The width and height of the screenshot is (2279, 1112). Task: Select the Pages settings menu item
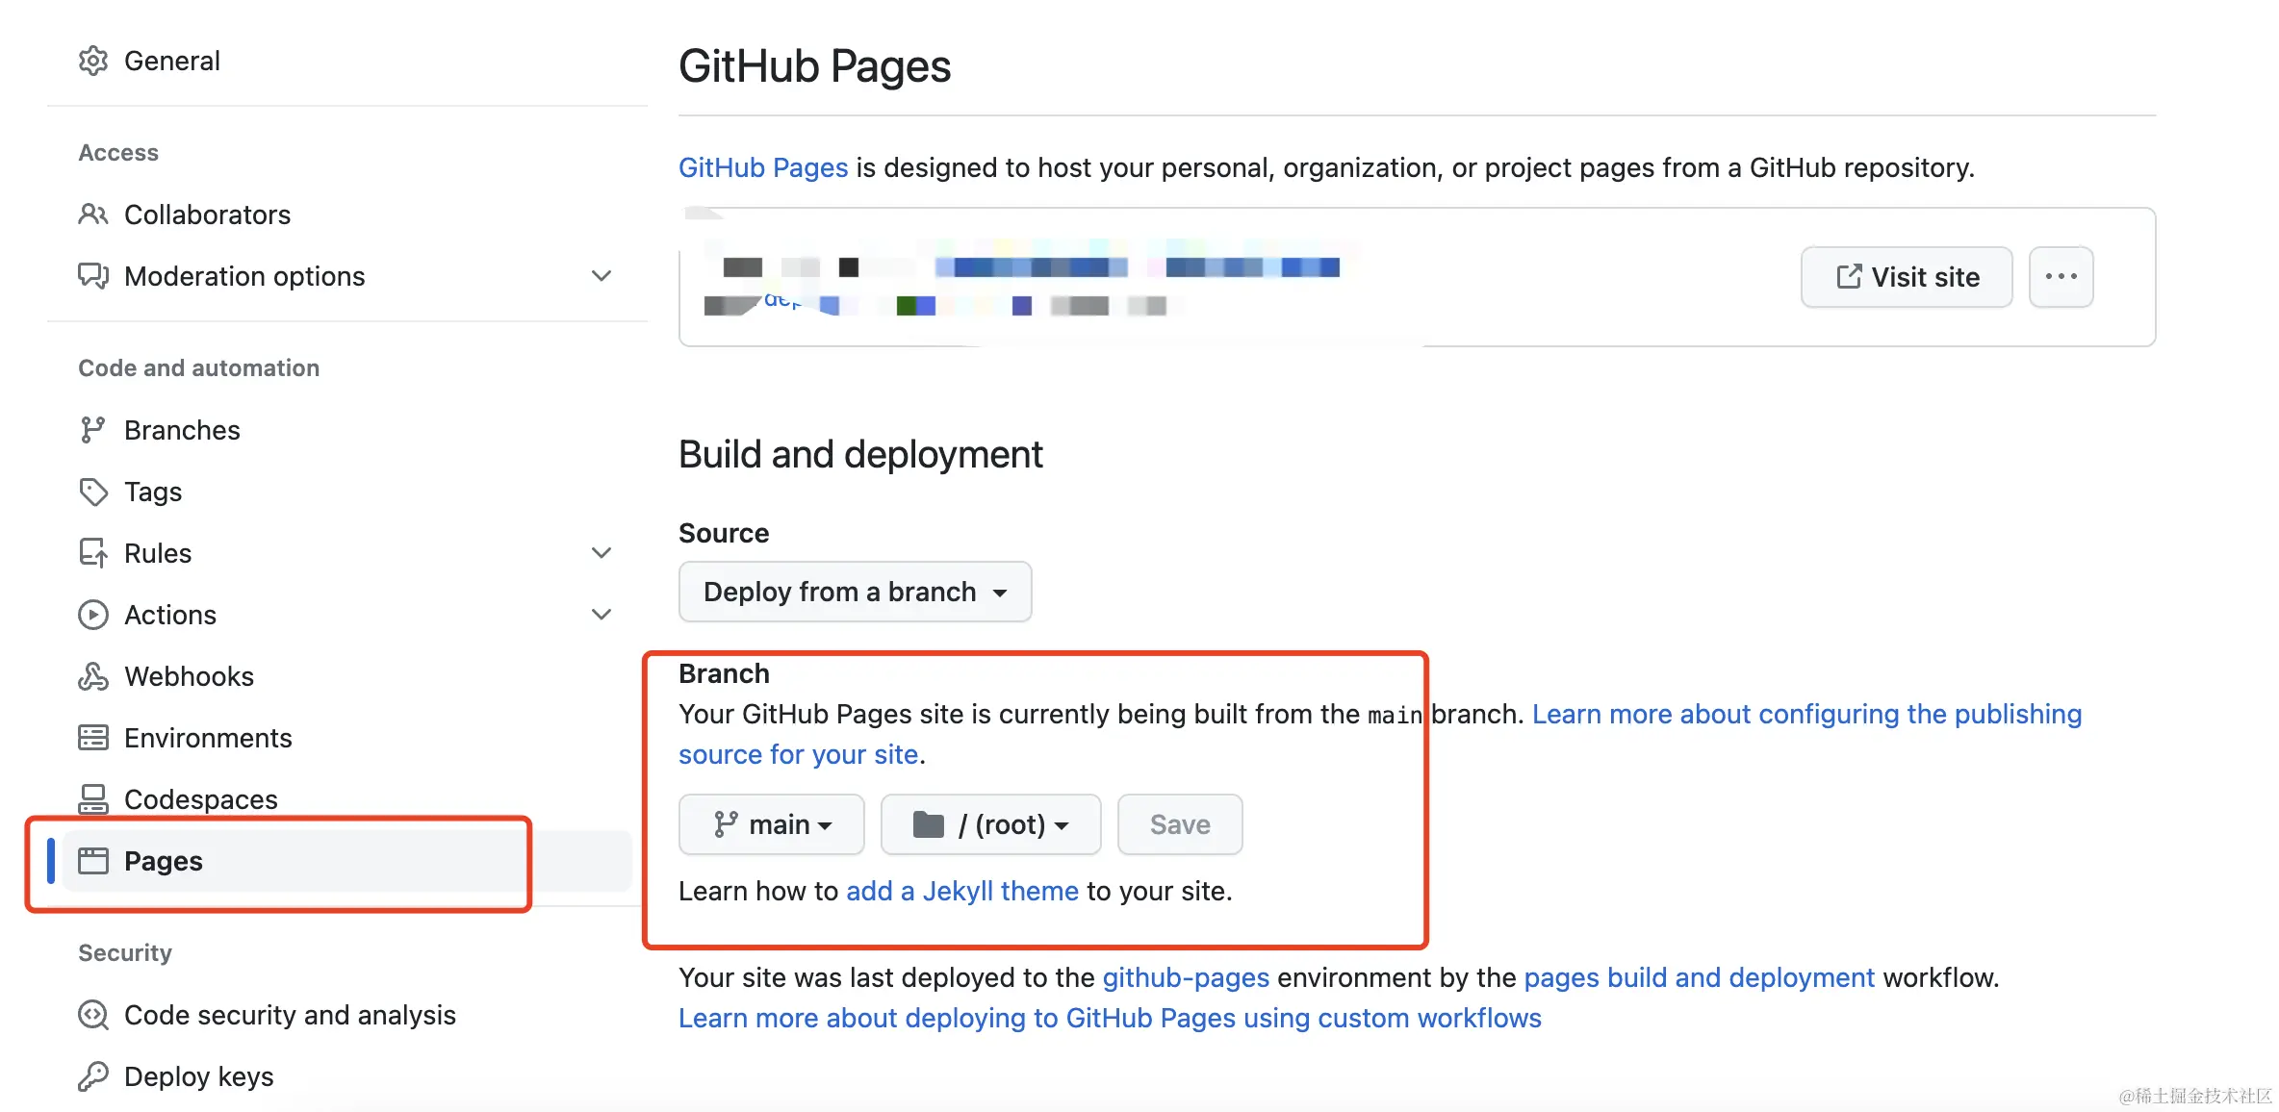[164, 861]
